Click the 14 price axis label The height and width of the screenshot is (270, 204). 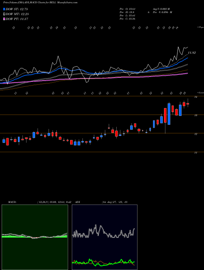point(195,97)
